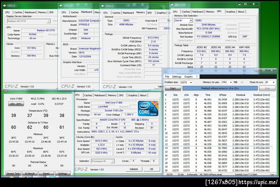Click the '62' distance to TJ Max
Image resolution: width=280 pixels, height=187 pixels.
[x=30, y=127]
